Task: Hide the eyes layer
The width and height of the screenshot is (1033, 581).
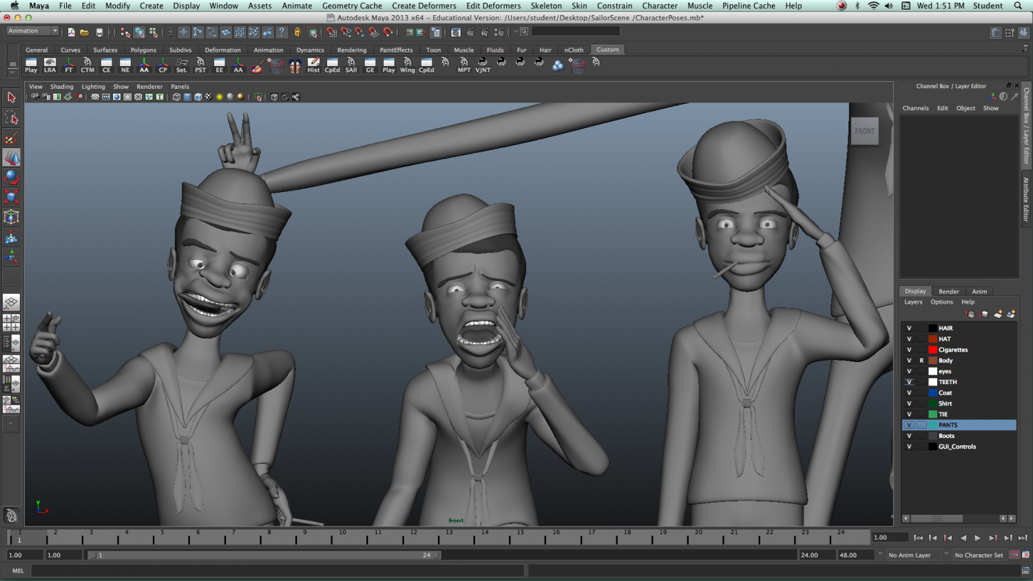Action: 909,371
